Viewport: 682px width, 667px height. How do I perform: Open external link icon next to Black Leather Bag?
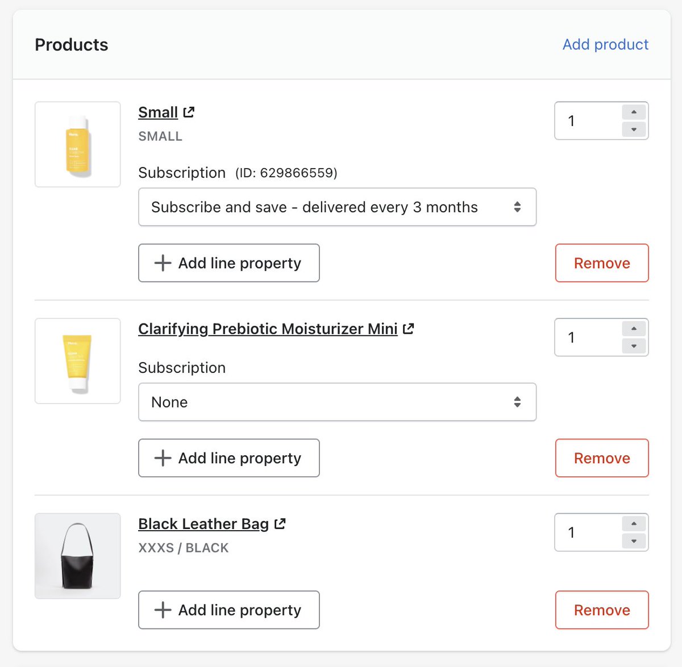point(280,523)
